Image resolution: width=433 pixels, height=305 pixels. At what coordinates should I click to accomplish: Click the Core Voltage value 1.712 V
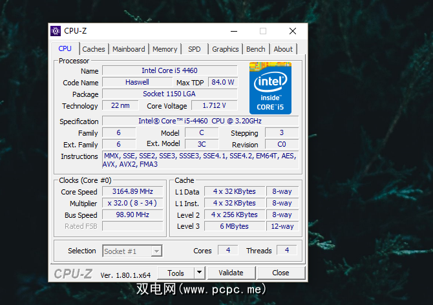pyautogui.click(x=215, y=105)
